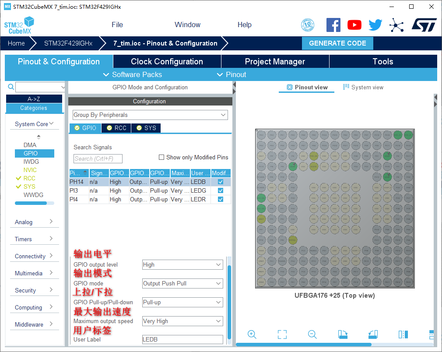Open the ST community network icon
The width and height of the screenshot is (442, 352).
click(x=396, y=25)
